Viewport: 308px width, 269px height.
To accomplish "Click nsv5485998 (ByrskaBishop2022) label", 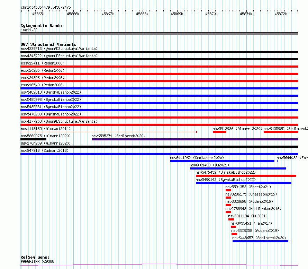I will pyautogui.click(x=51, y=99).
